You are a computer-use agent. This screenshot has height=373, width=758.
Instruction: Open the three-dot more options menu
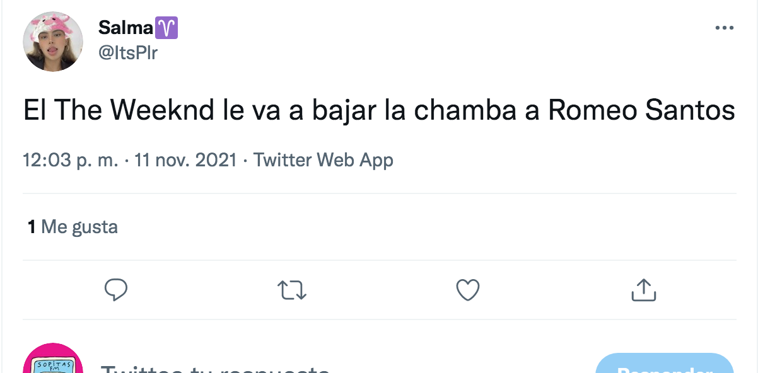[x=724, y=28]
